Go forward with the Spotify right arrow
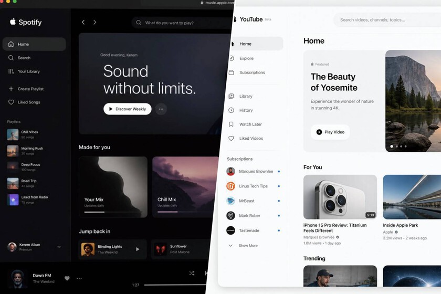This screenshot has height=294, width=441. (x=95, y=22)
